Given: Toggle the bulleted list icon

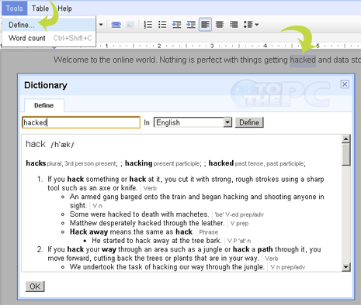Looking at the screenshot, I should click(162, 25).
